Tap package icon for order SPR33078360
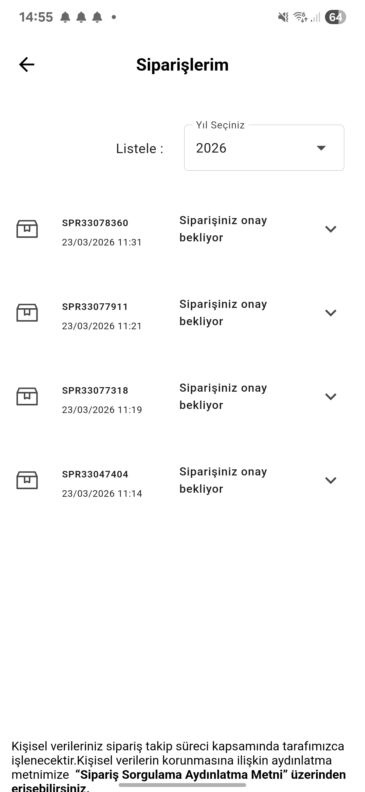The width and height of the screenshot is (365, 792). pos(27,229)
